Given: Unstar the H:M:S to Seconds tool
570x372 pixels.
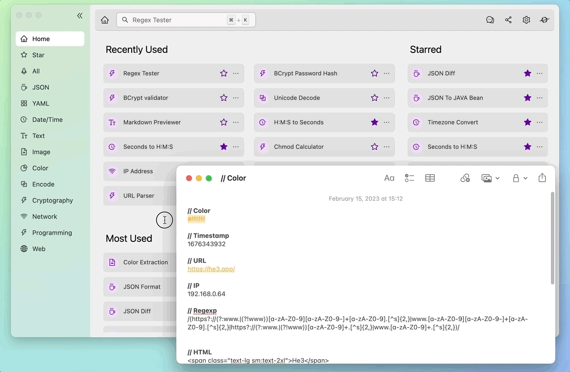Looking at the screenshot, I should tap(375, 122).
